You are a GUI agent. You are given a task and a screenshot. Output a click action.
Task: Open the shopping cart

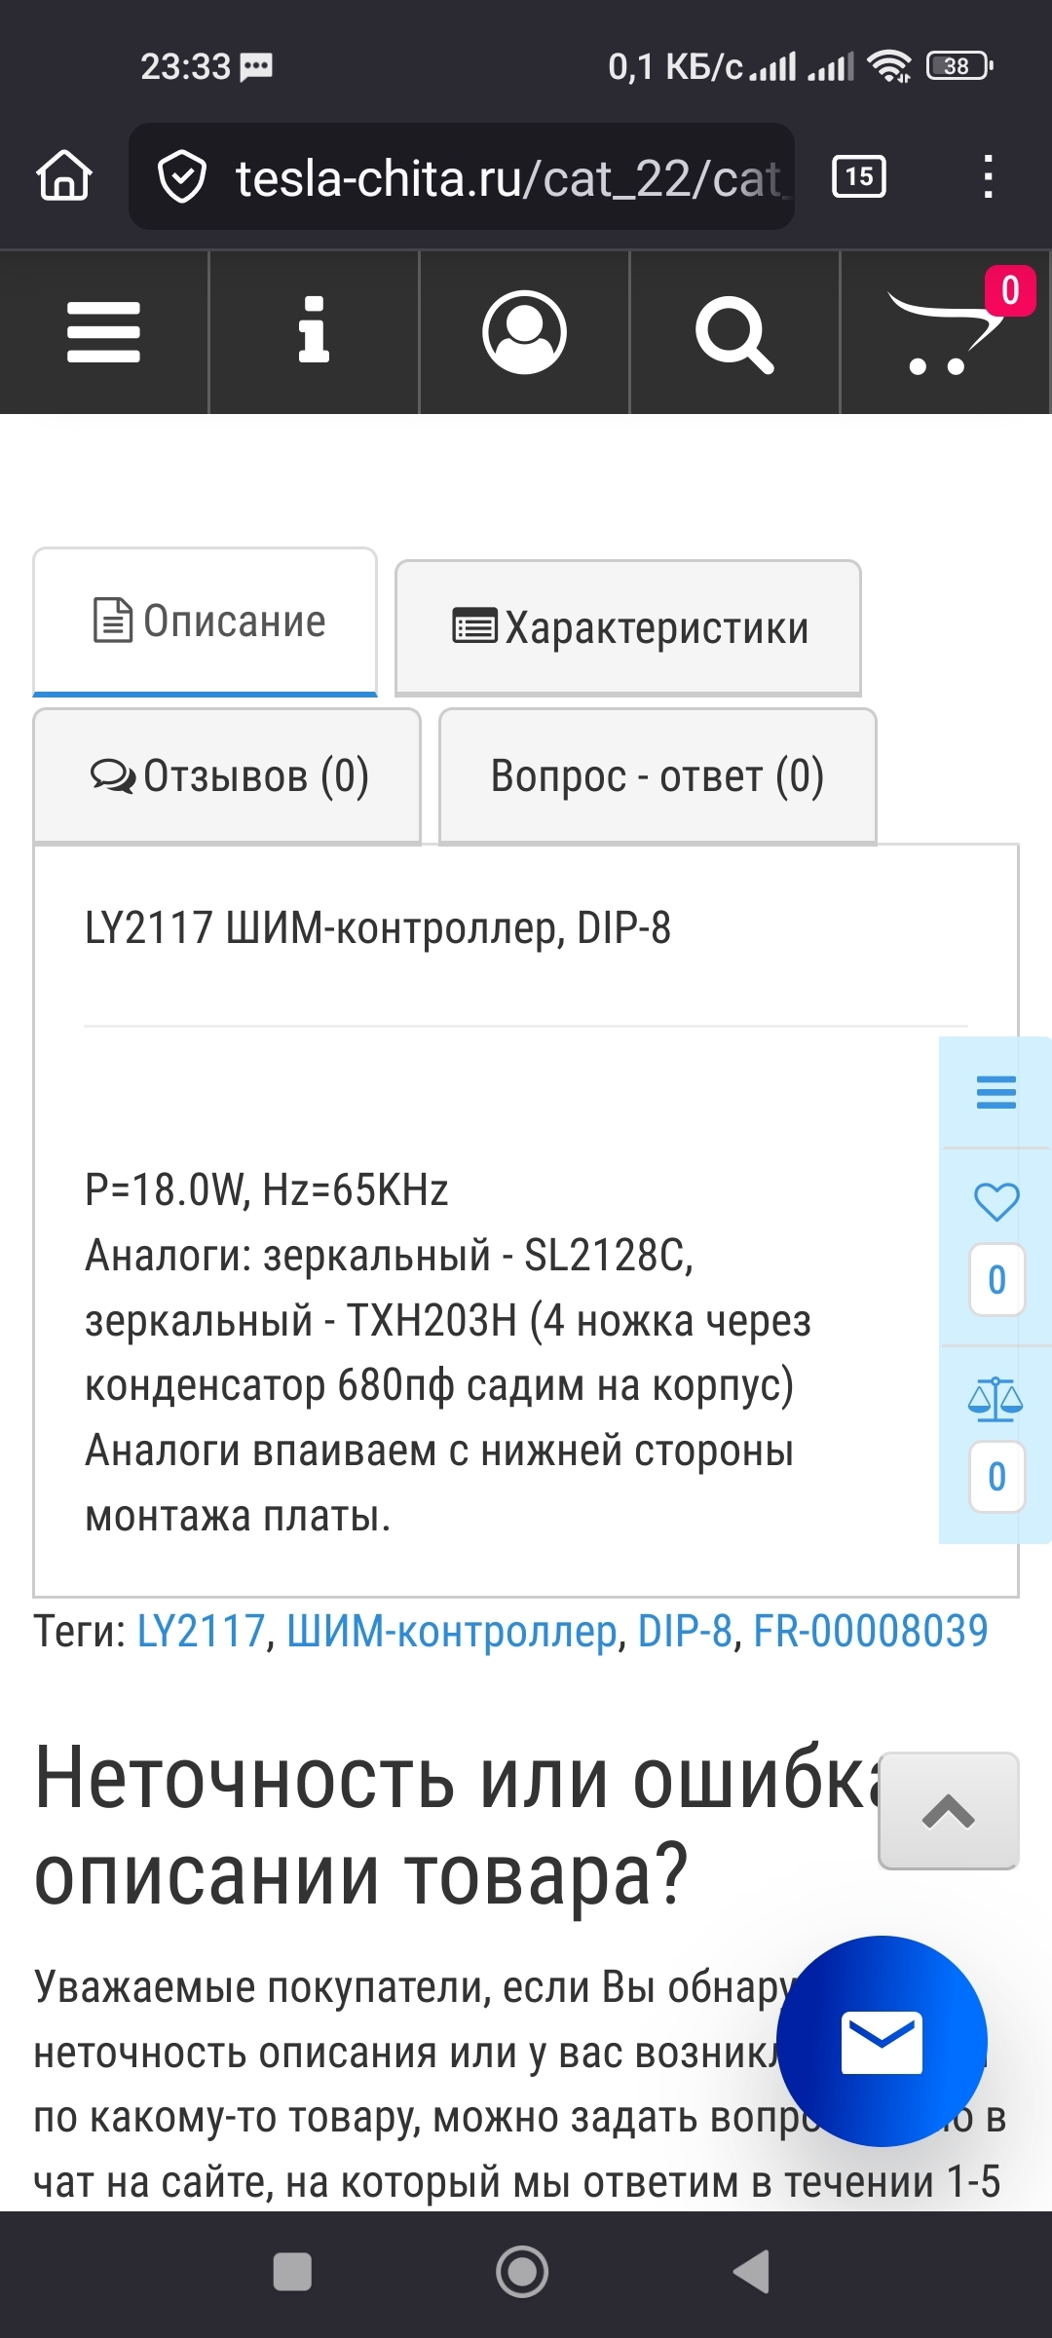coord(943,334)
